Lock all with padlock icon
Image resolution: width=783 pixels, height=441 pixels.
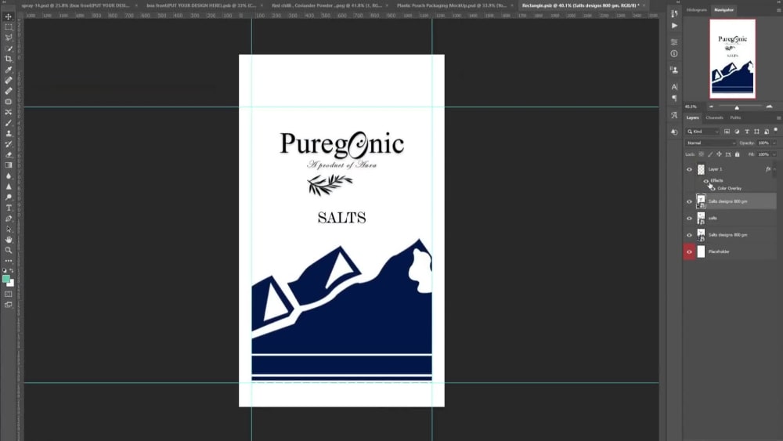(737, 154)
